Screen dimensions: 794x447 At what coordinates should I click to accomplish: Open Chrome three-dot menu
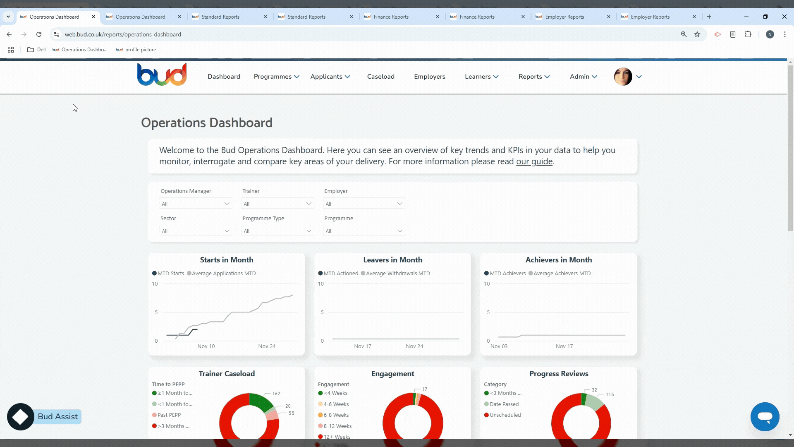pos(784,34)
